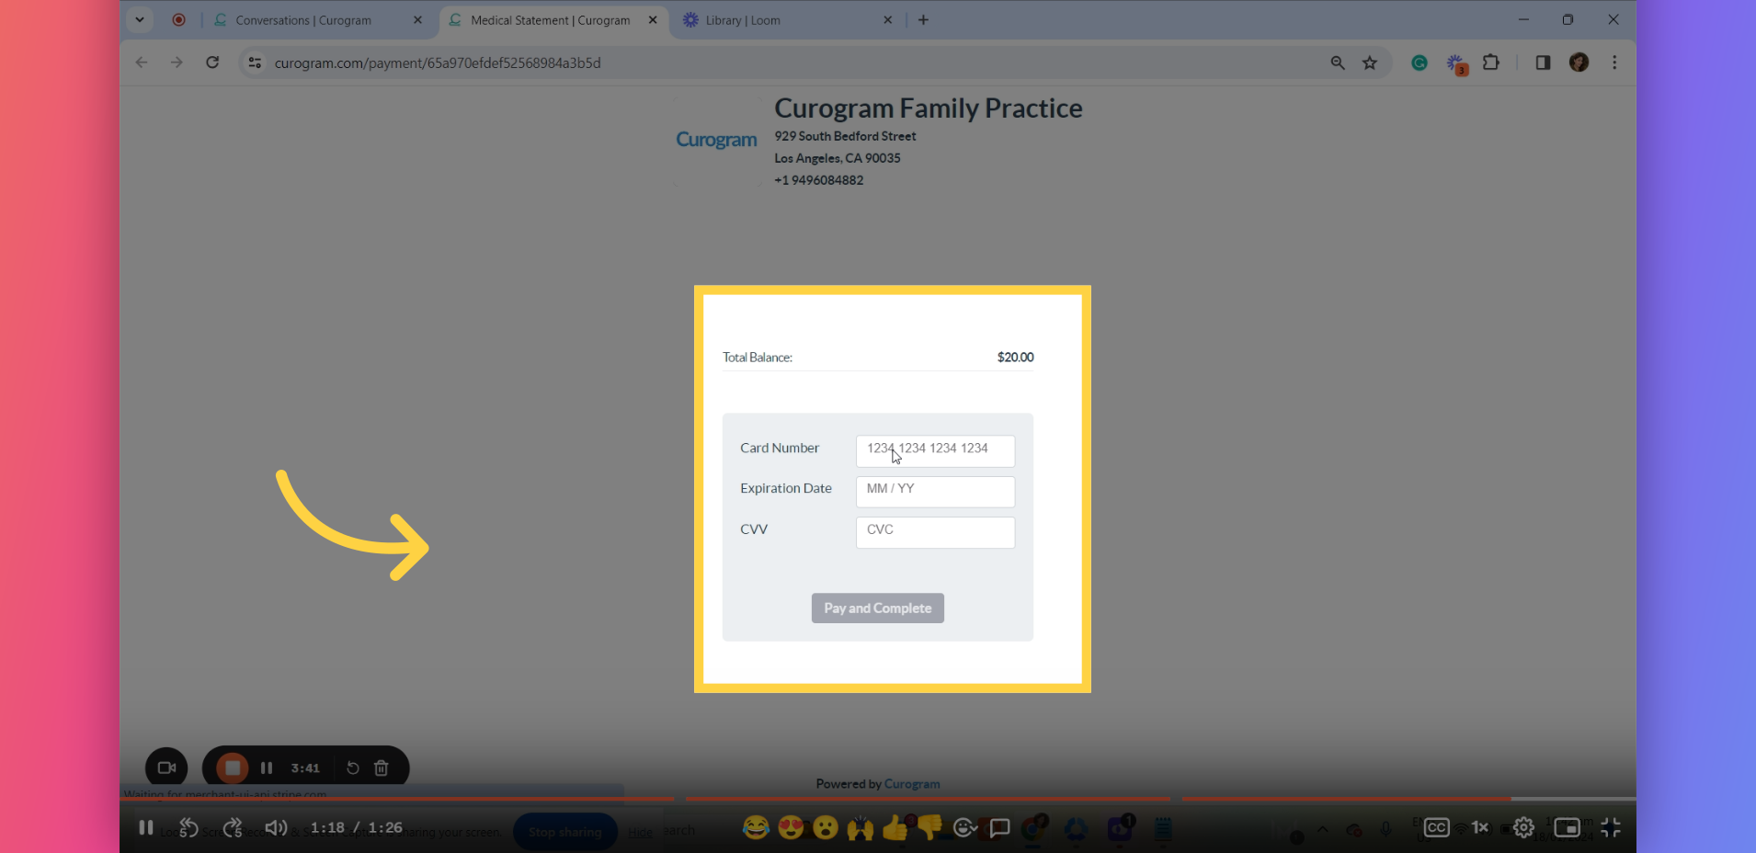View site information for curogram.com
Image resolution: width=1756 pixels, height=853 pixels.
coord(255,63)
